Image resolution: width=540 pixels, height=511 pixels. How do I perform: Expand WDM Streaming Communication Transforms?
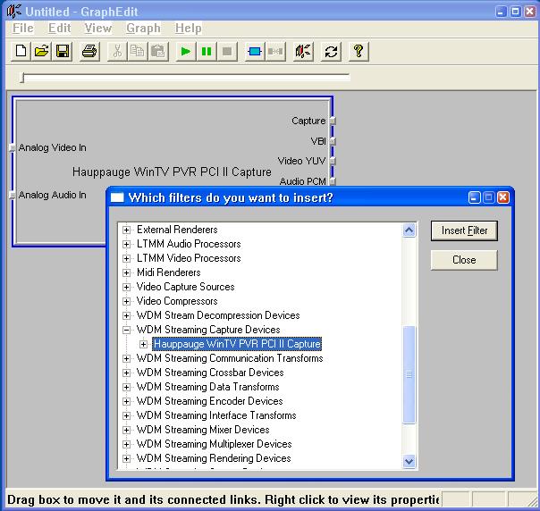[x=126, y=358]
